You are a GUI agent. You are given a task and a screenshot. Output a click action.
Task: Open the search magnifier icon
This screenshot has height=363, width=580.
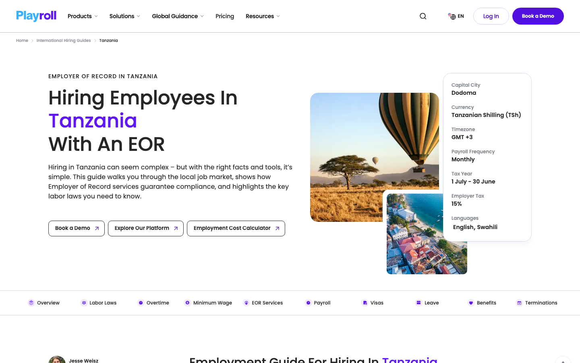423,16
